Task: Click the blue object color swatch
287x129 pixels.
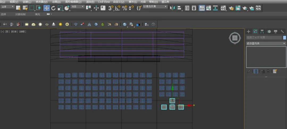Action: 284,37
